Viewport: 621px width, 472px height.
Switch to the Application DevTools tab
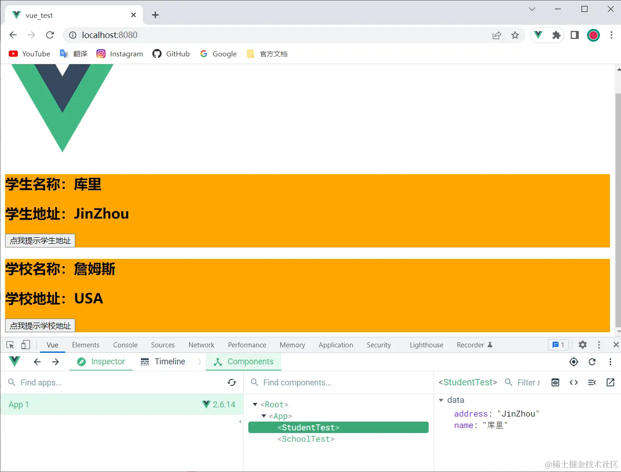(336, 345)
